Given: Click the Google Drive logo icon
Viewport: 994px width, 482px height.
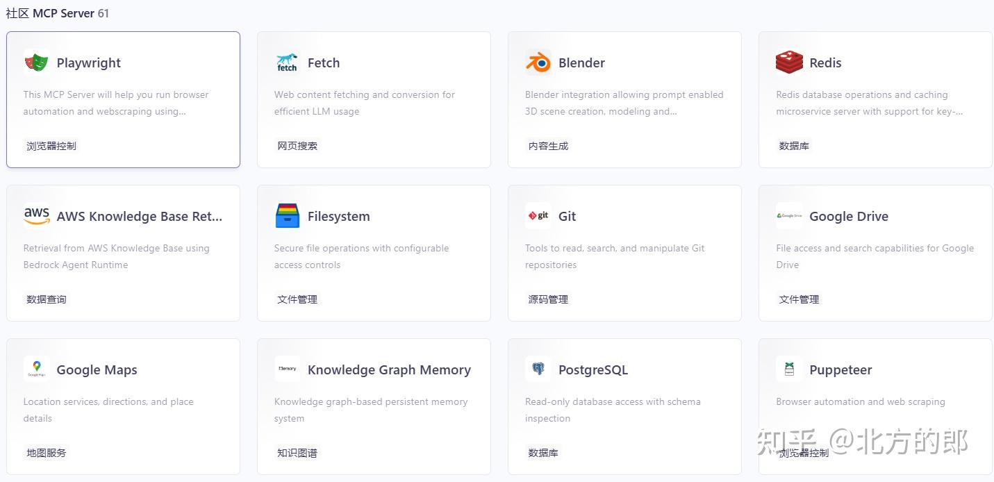Looking at the screenshot, I should click(x=789, y=216).
